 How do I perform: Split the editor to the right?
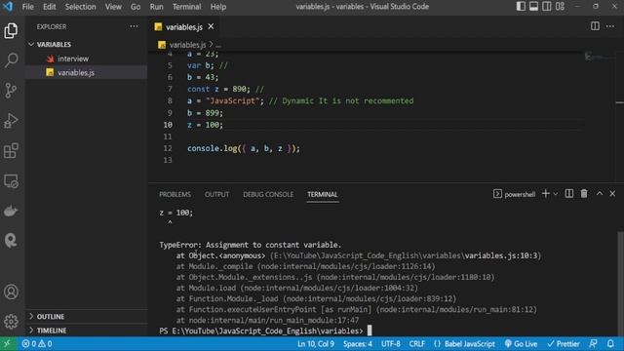pos(595,26)
